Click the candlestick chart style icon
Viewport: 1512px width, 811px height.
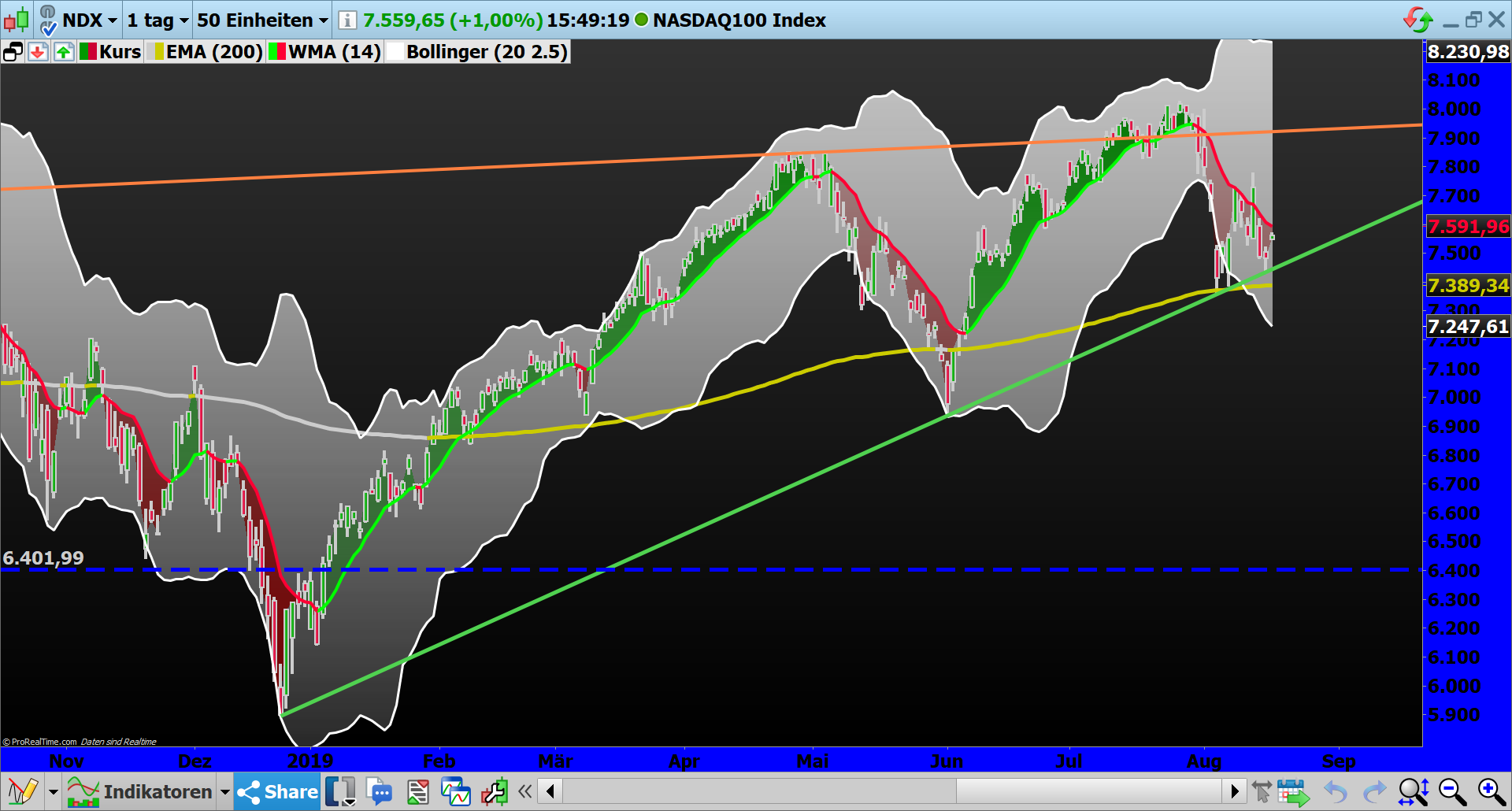(17, 19)
